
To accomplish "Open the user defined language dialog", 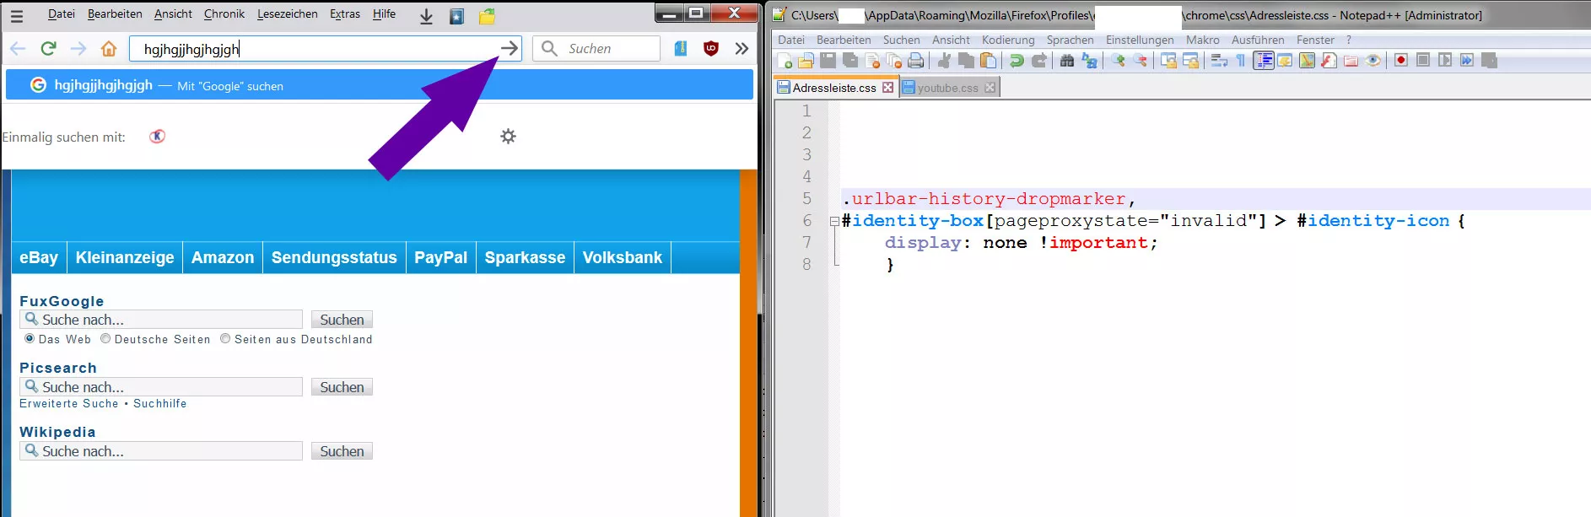I will [1285, 61].
